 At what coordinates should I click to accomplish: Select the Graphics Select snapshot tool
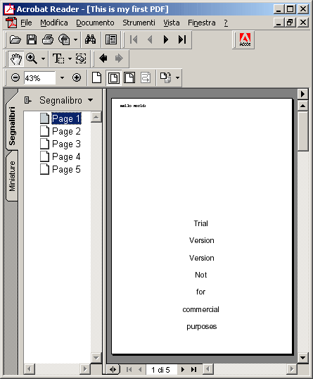pos(81,58)
